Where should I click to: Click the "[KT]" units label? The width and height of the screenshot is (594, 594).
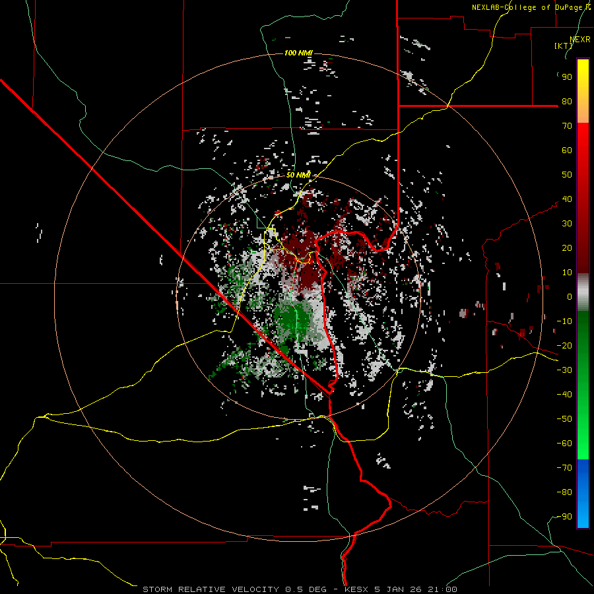[x=564, y=46]
